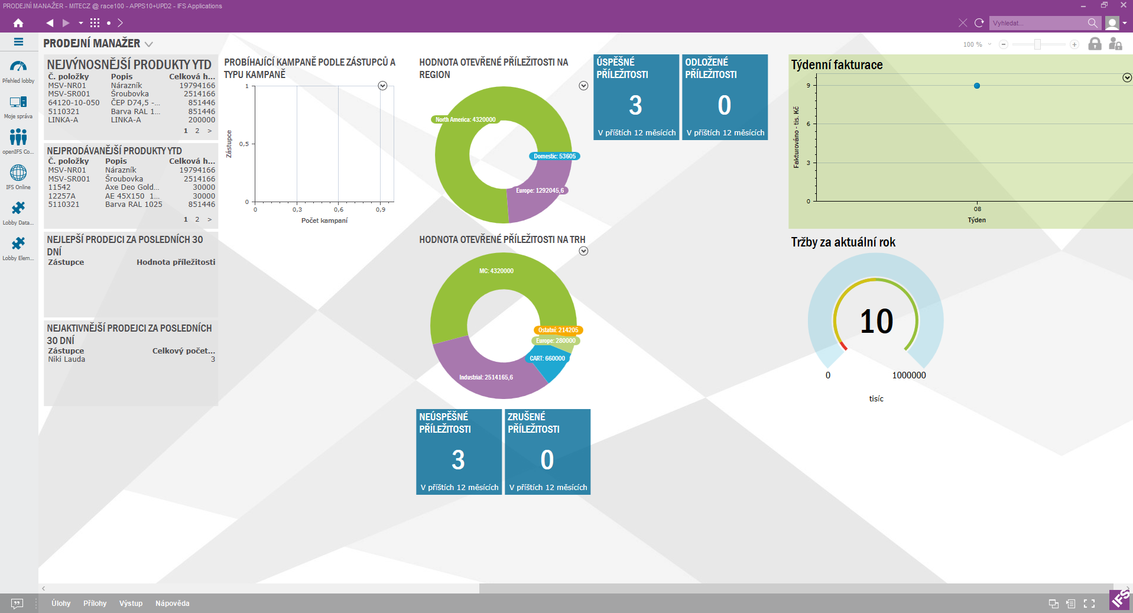Click the zoom slider handle

coord(1037,44)
